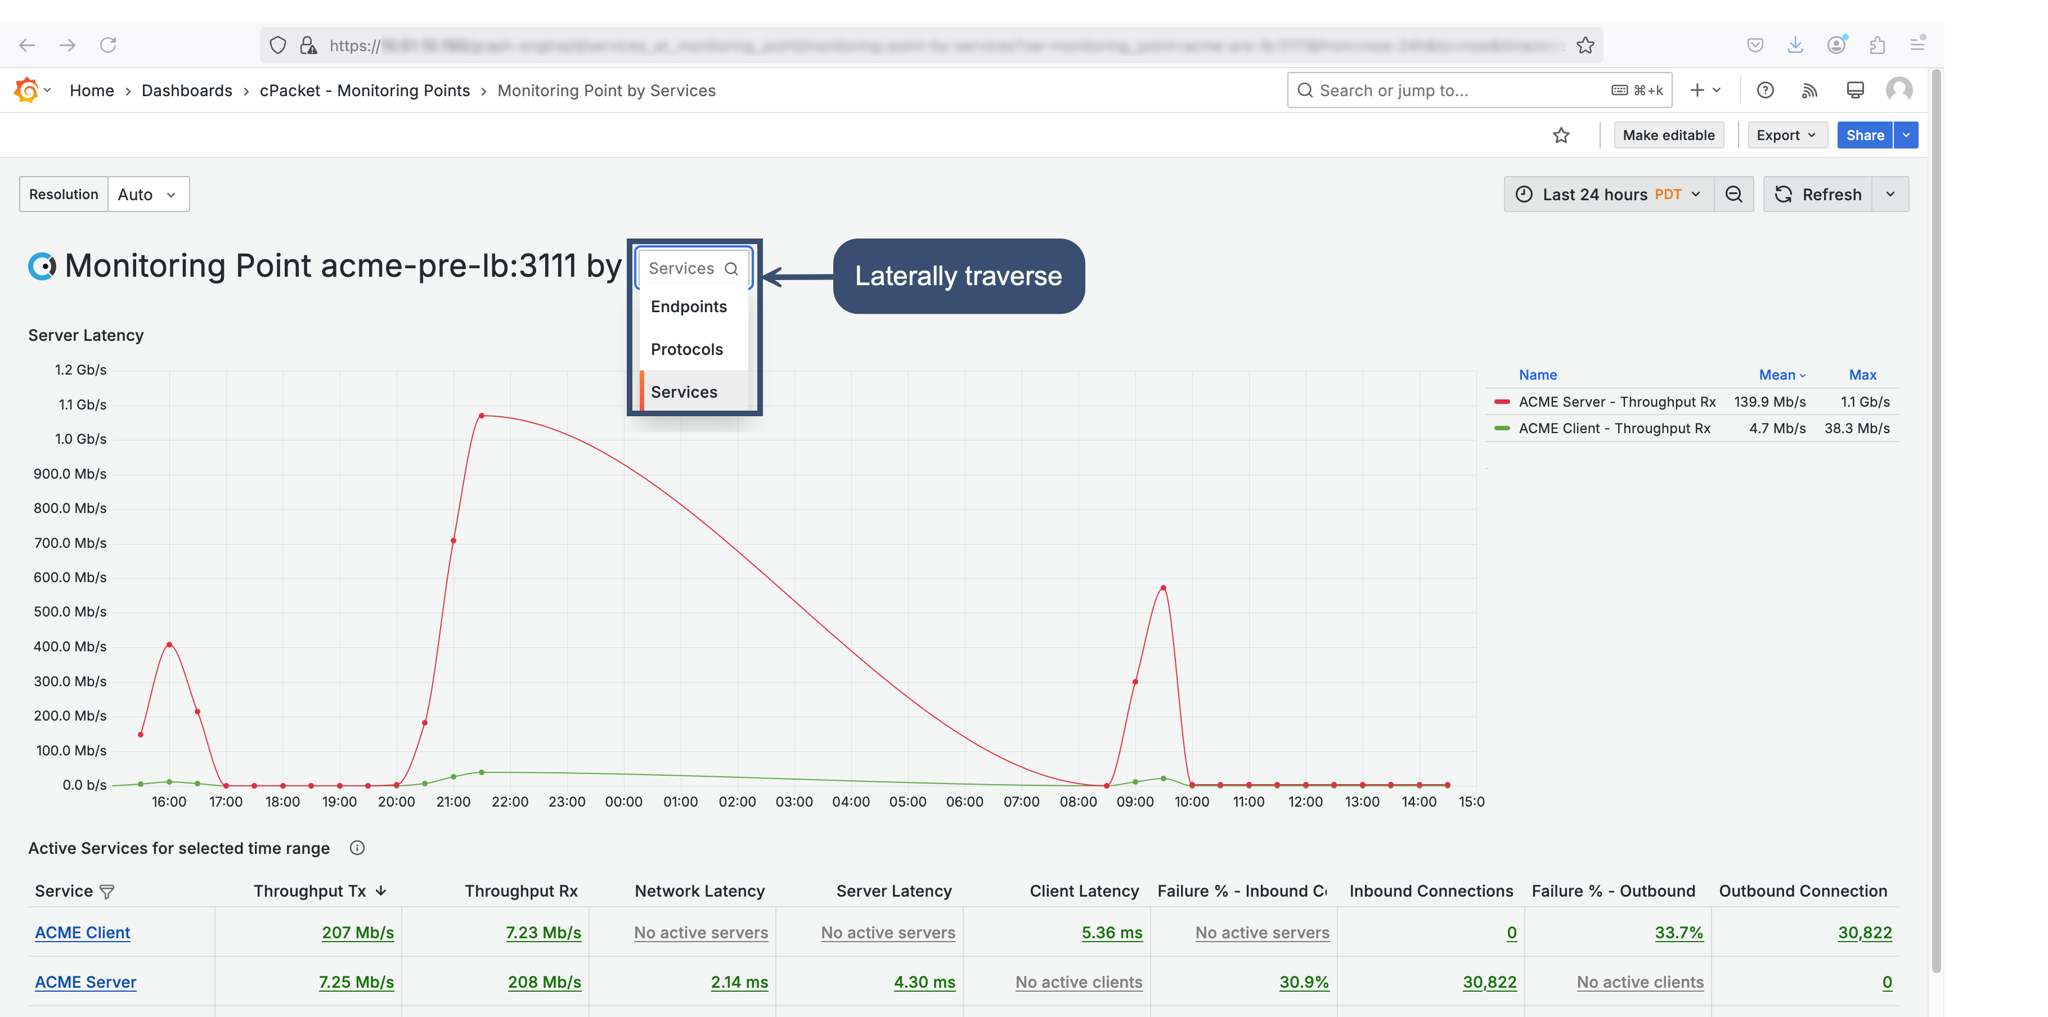
Task: Click the Share button
Action: [x=1865, y=135]
